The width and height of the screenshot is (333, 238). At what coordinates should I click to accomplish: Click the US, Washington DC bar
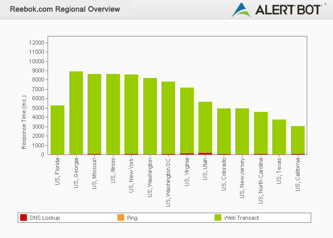coord(169,117)
